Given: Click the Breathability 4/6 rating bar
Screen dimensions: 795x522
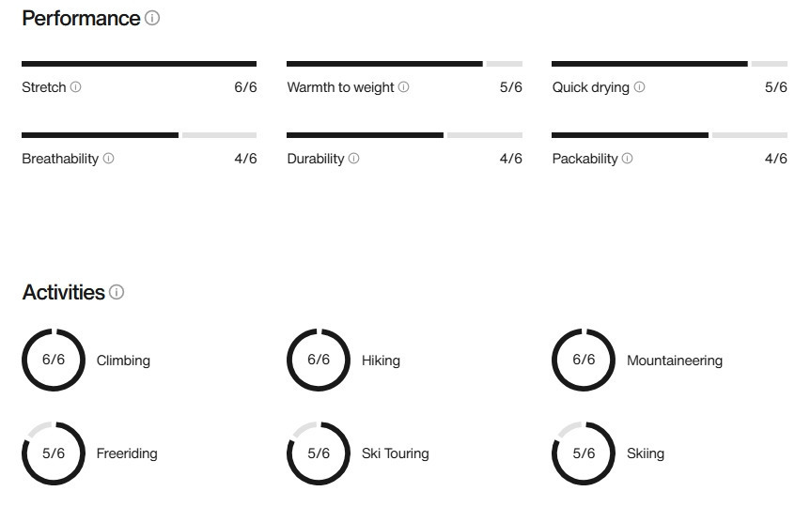Looking at the screenshot, I should click(139, 135).
